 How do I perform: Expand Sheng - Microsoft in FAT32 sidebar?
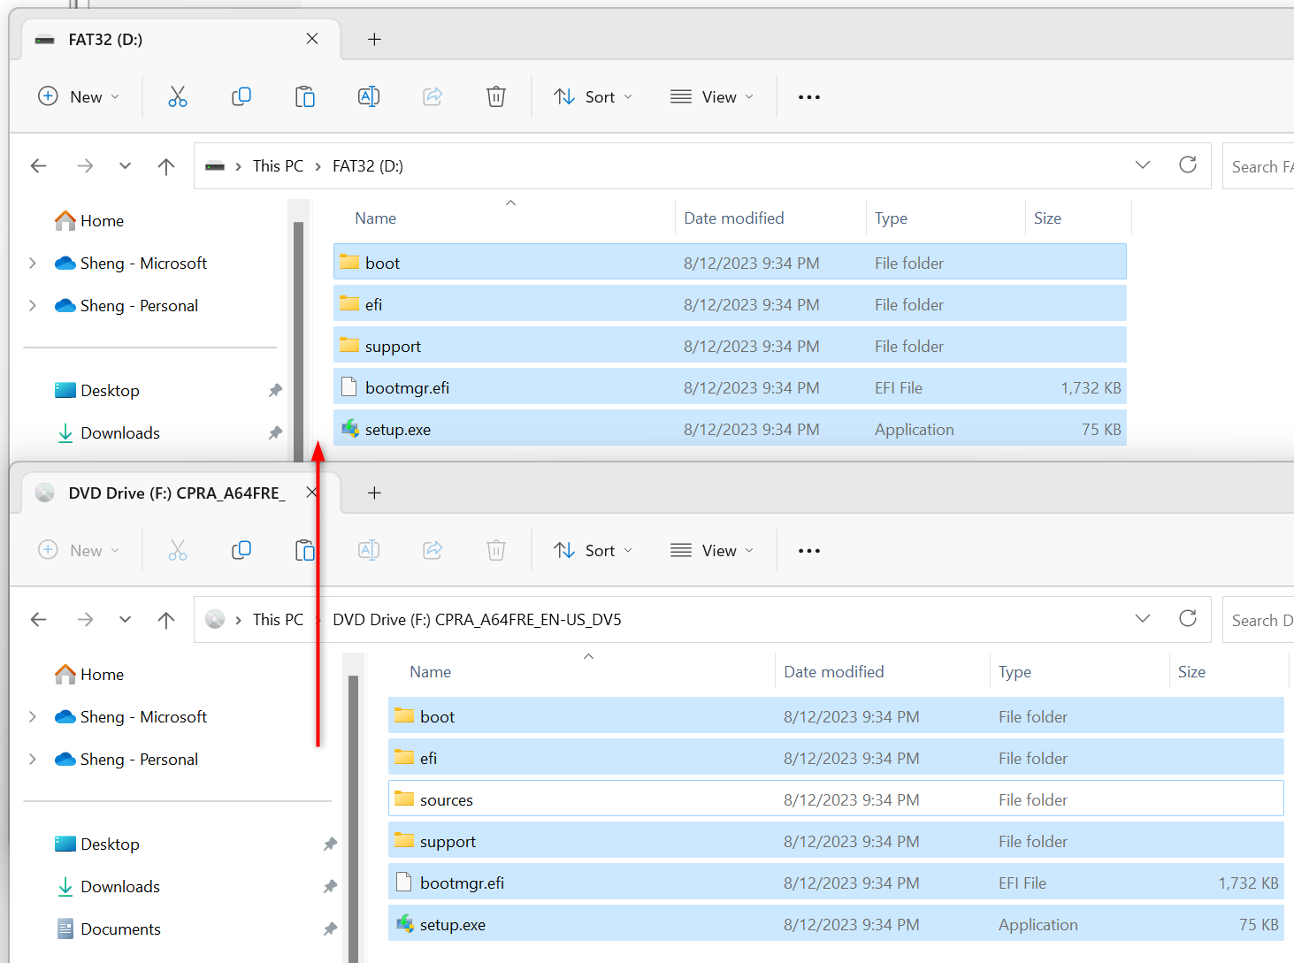(x=33, y=264)
